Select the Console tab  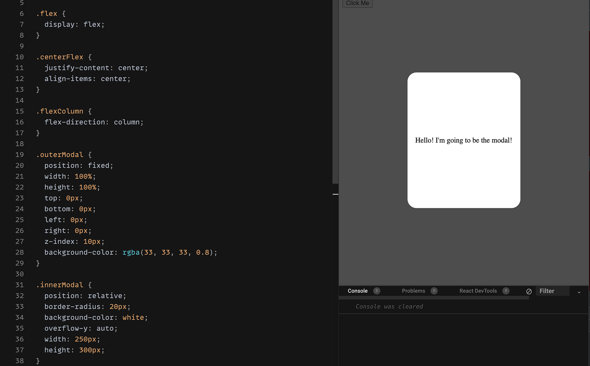[x=357, y=291]
